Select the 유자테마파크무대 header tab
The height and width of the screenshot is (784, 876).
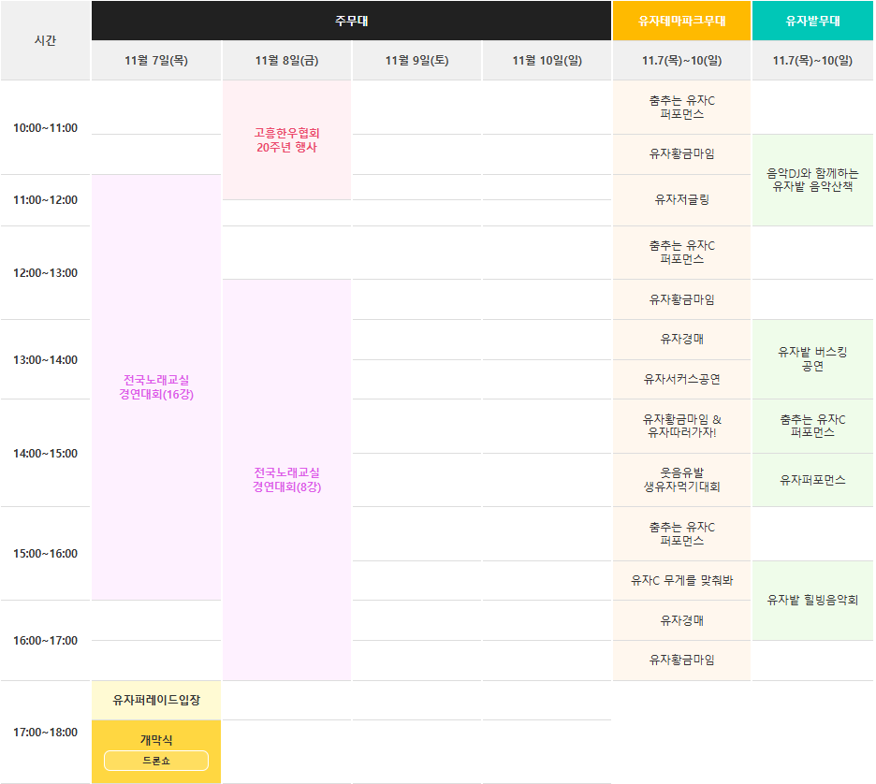coord(681,21)
